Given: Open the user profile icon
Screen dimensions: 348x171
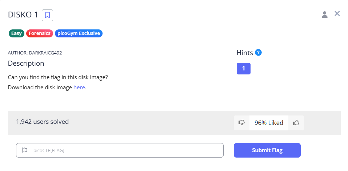Looking at the screenshot, I should coord(325,15).
